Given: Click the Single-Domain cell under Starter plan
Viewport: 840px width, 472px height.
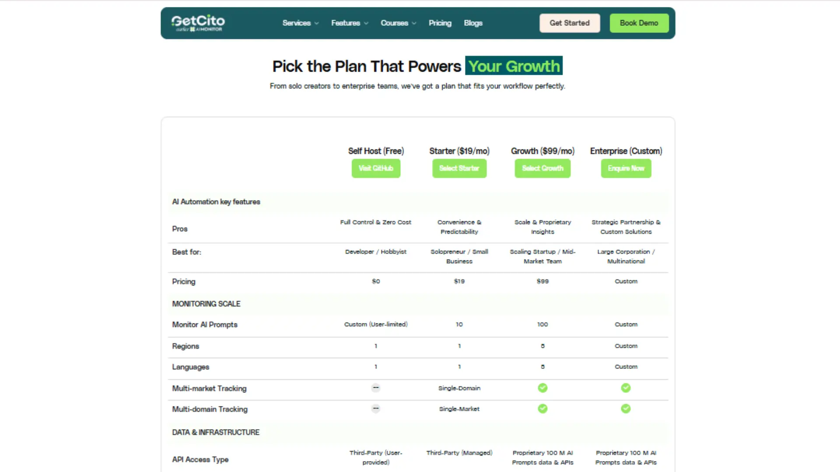Looking at the screenshot, I should click(459, 388).
